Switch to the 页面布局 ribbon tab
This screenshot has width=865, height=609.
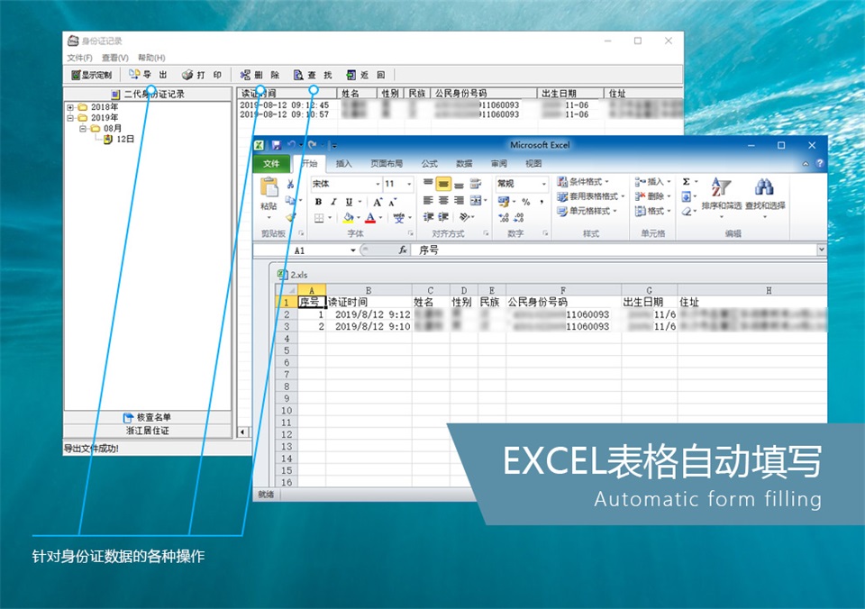click(387, 163)
